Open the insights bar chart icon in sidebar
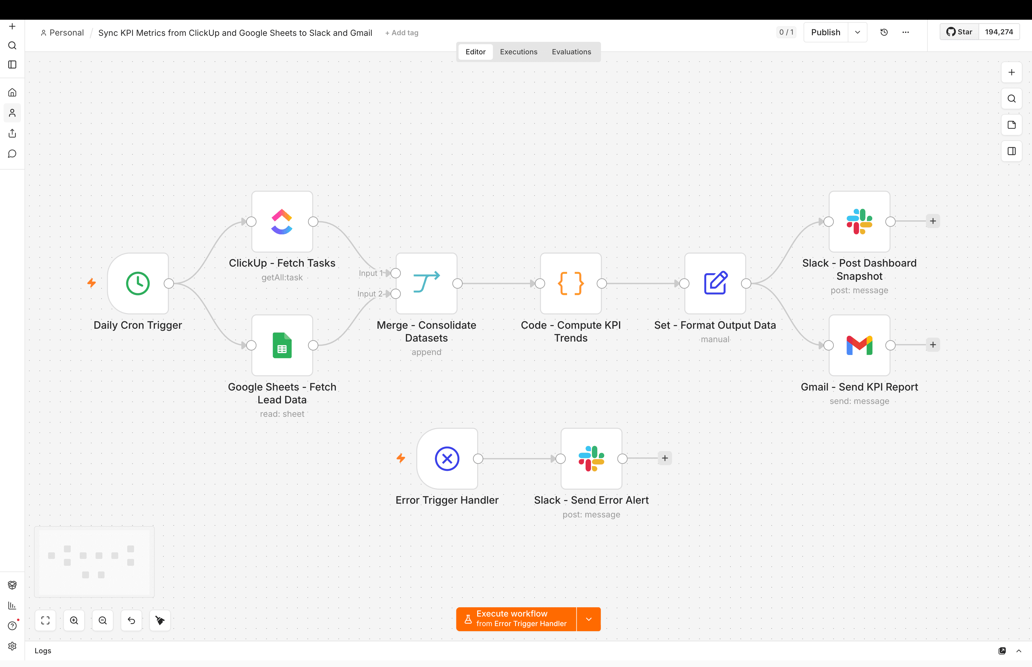 [x=12, y=605]
